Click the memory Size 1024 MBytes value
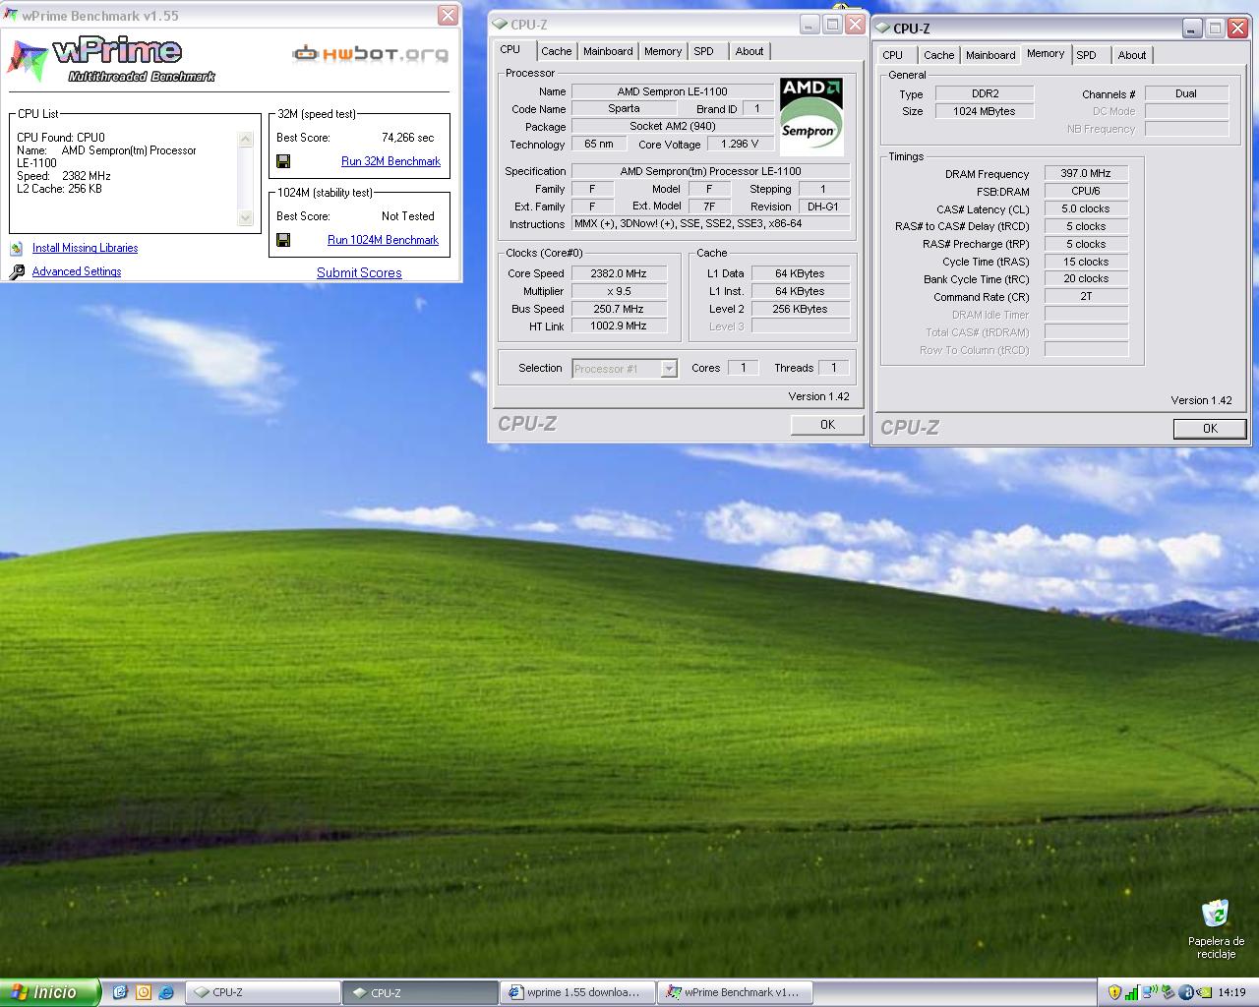1259x1007 pixels. tap(984, 111)
